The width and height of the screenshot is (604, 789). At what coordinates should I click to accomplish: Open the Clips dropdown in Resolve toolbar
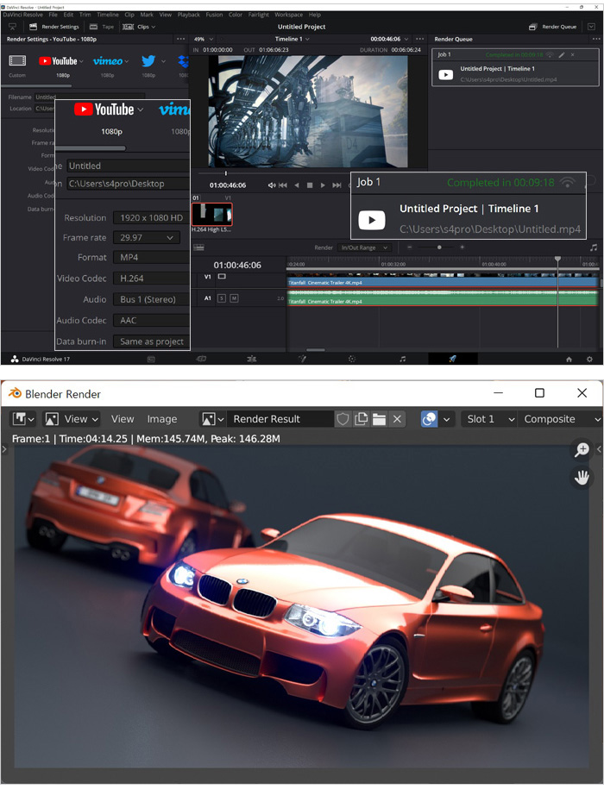pos(140,27)
